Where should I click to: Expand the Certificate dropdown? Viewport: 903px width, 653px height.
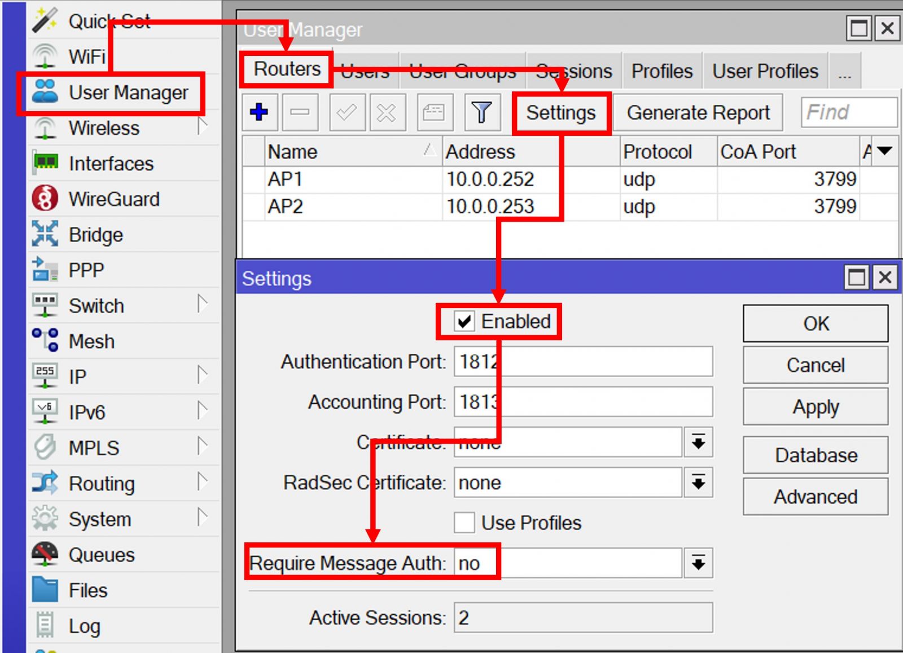click(x=698, y=442)
